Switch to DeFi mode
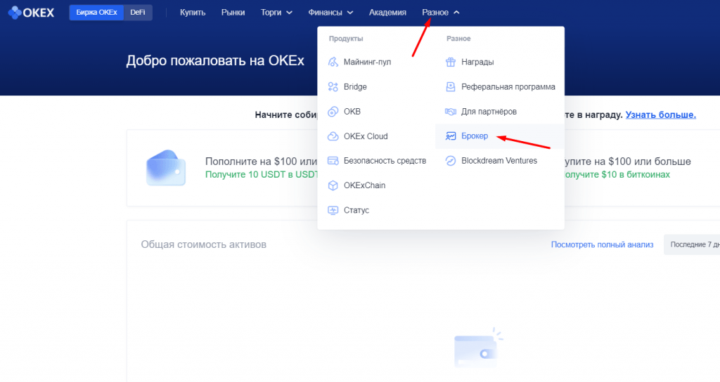Screen dimensions: 720x382 [x=138, y=13]
